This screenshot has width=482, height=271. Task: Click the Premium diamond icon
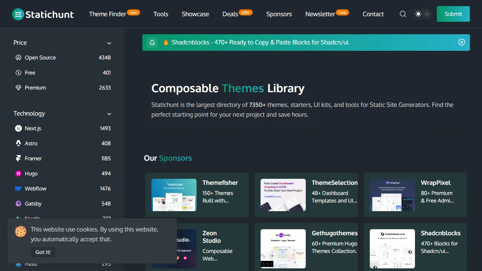pyautogui.click(x=18, y=88)
